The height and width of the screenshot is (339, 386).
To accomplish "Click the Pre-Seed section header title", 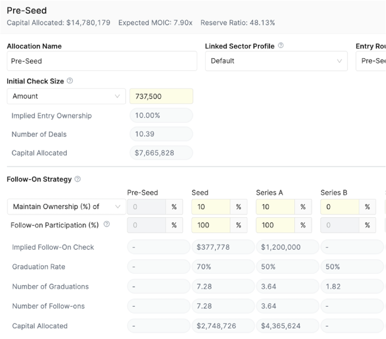I will click(27, 10).
